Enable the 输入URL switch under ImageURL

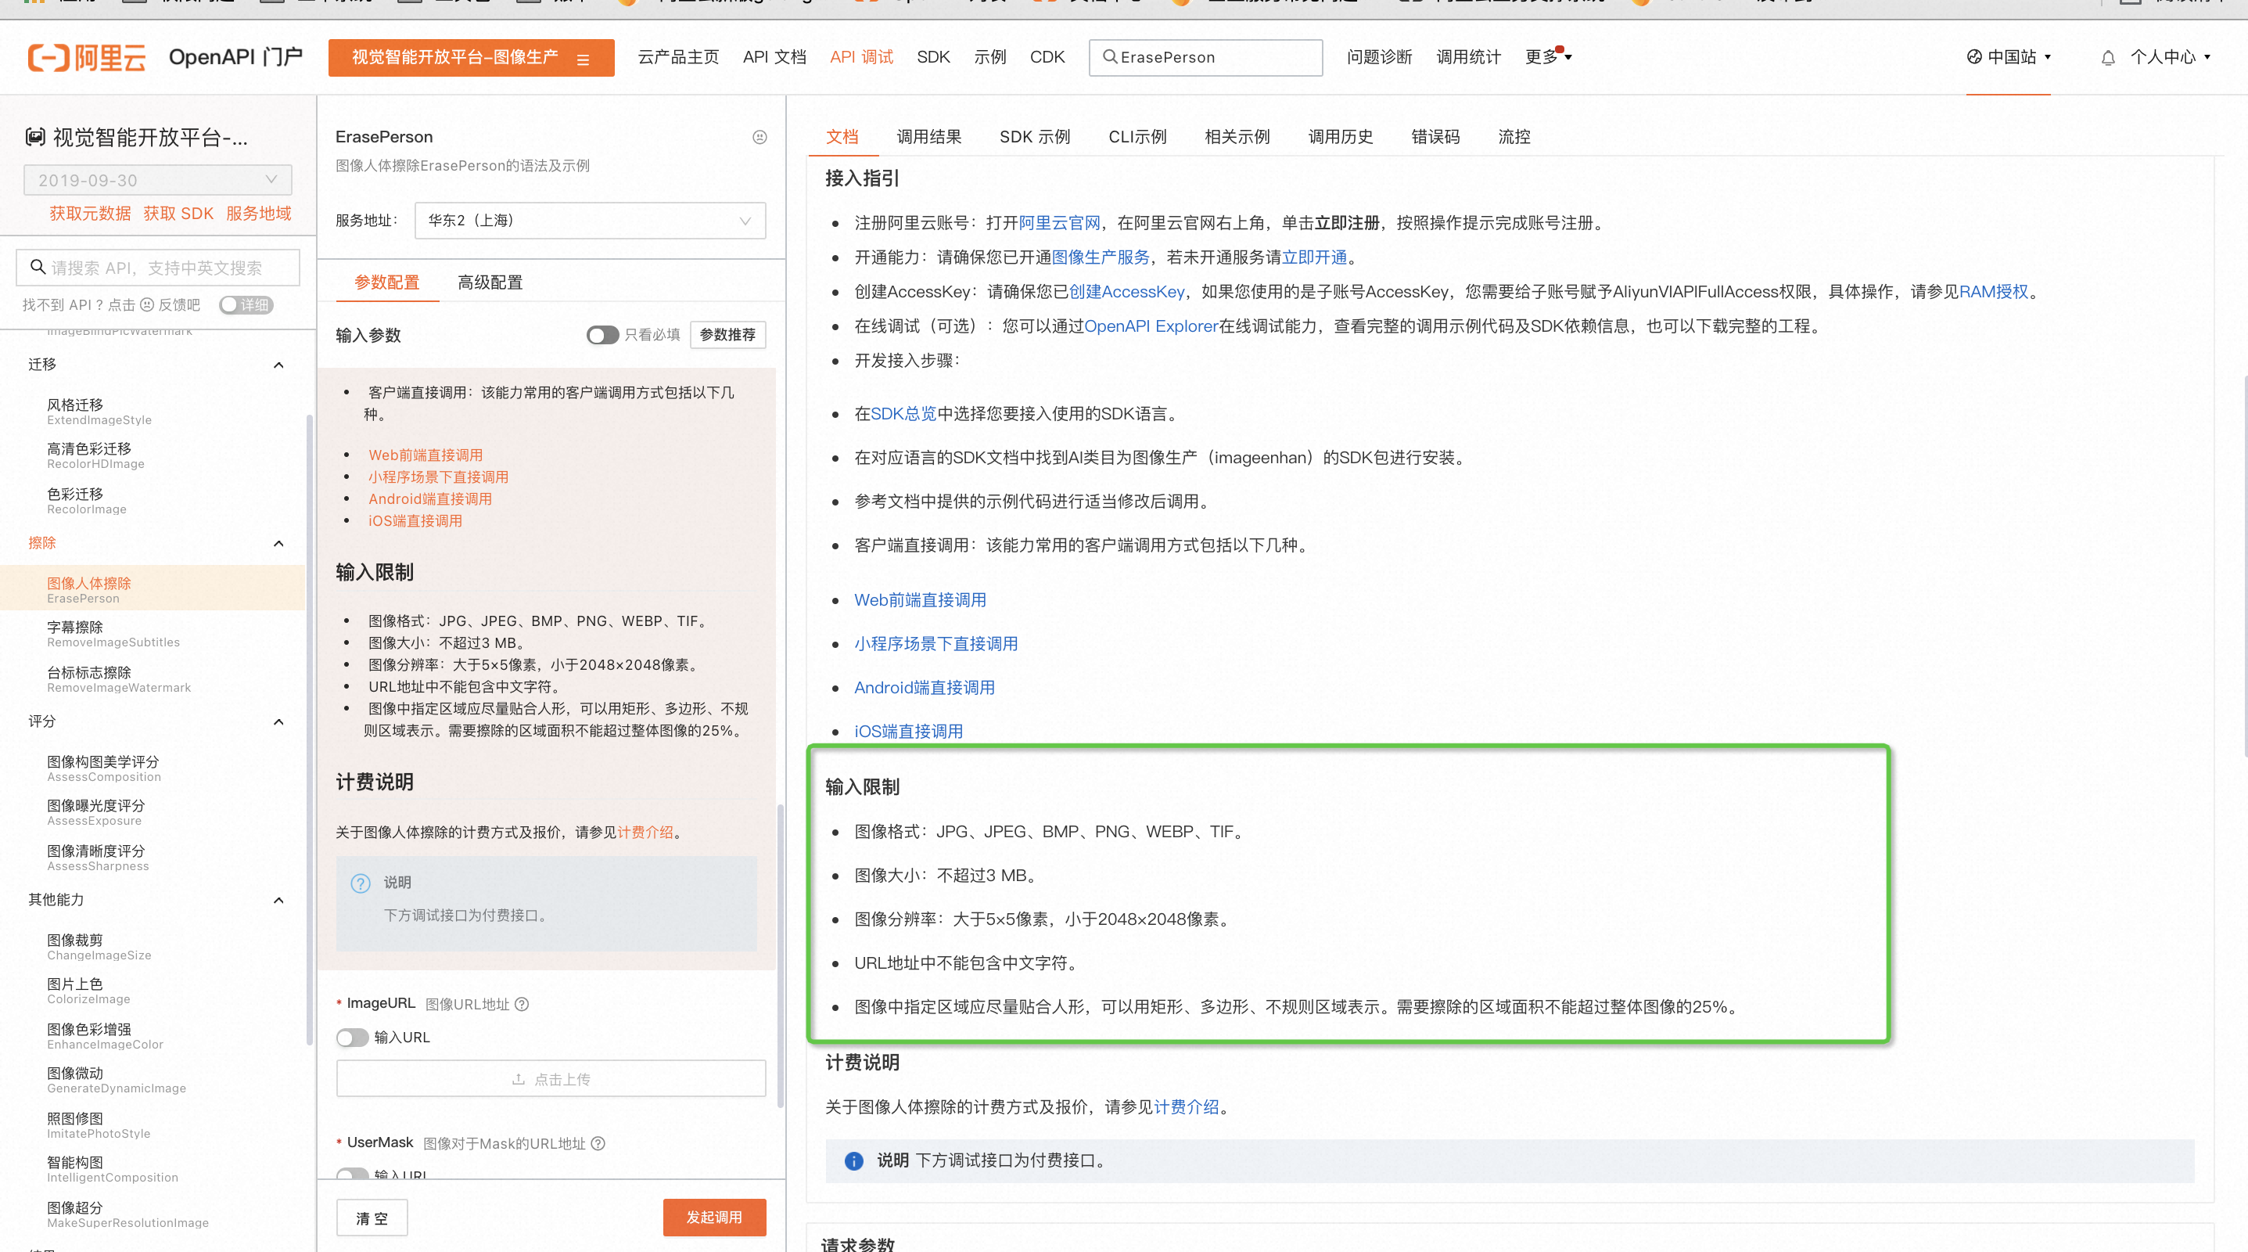pos(352,1038)
